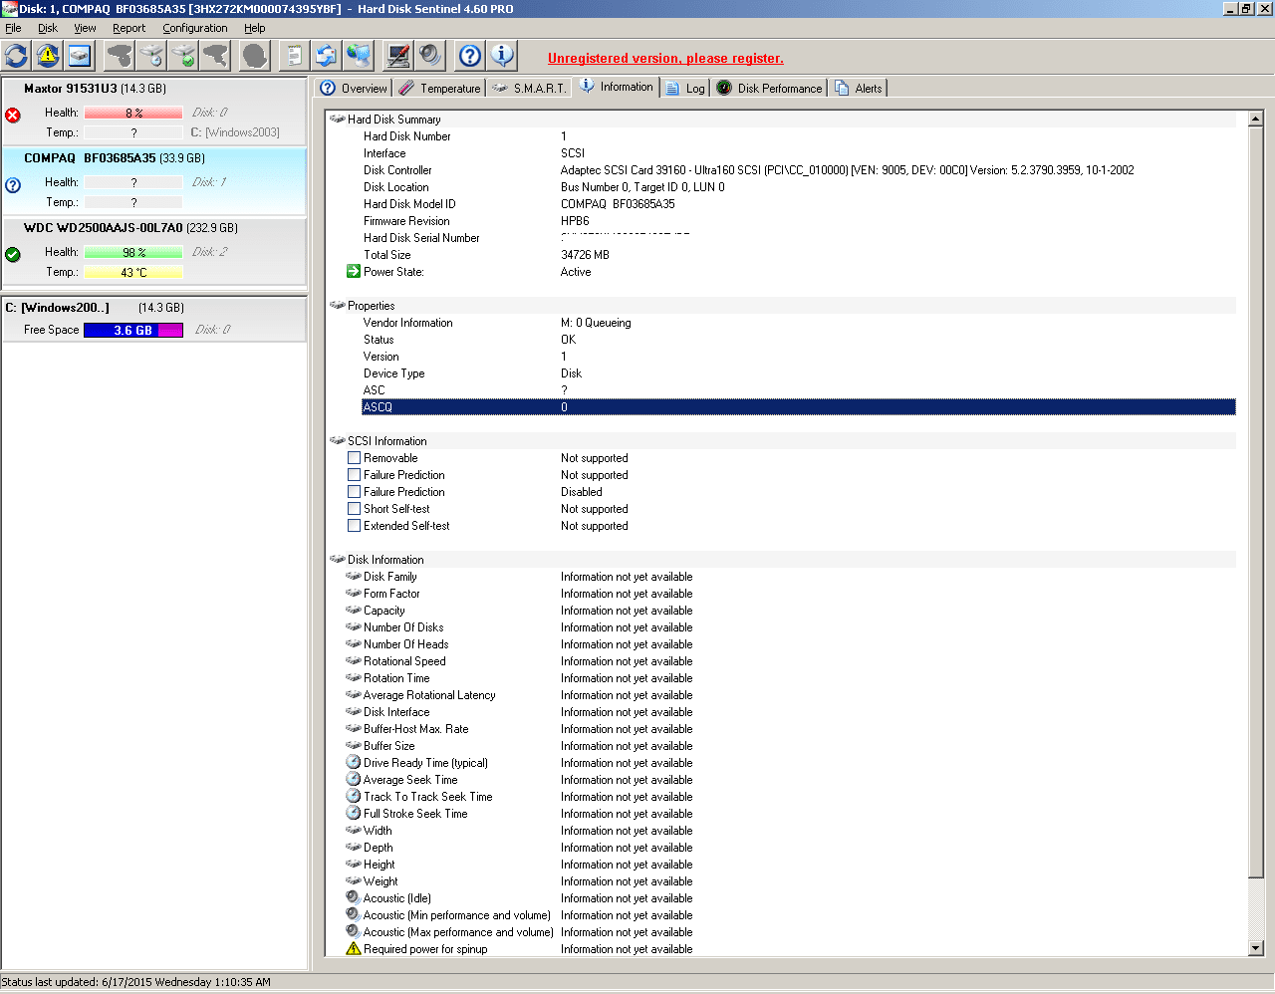The image size is (1275, 994).
Task: Switch to the Log tab
Action: pos(685,88)
